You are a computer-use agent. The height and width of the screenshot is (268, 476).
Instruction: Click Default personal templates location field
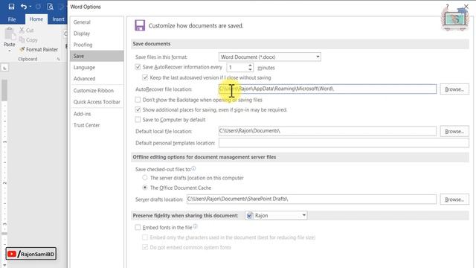coord(344,143)
